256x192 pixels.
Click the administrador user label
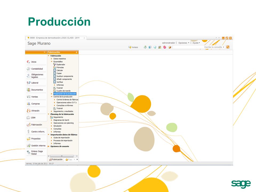click(169, 43)
